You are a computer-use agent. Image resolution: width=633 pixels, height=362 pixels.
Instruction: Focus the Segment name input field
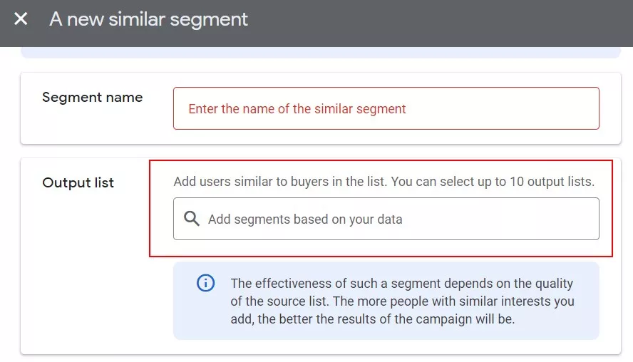(386, 108)
